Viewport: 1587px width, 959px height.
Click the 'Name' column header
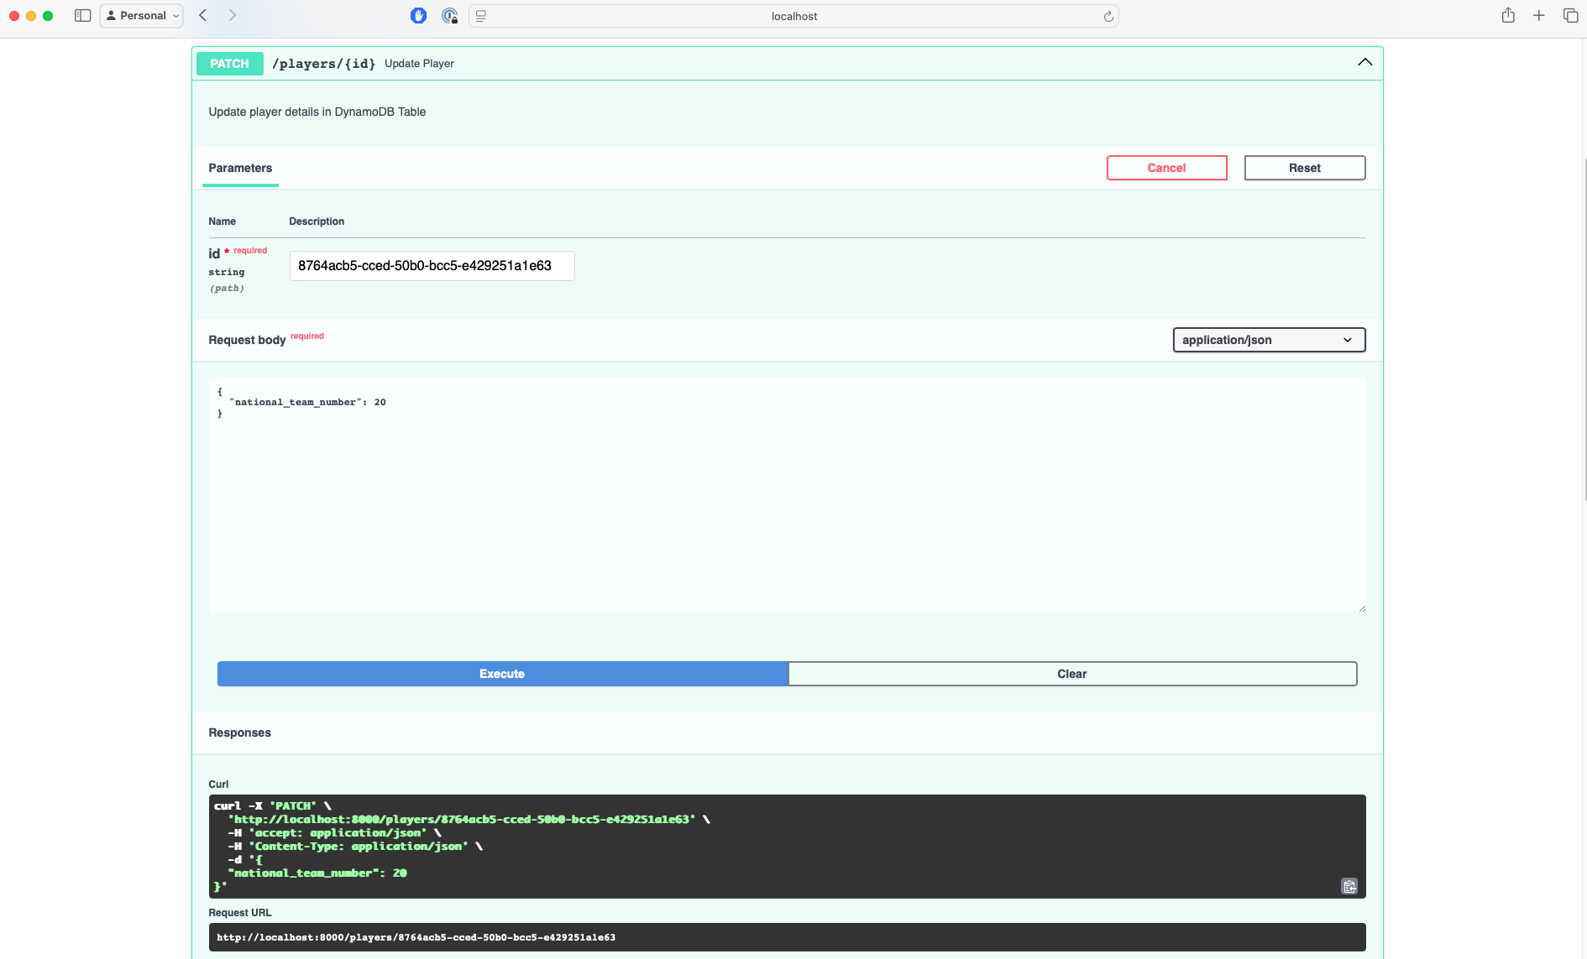(x=222, y=222)
